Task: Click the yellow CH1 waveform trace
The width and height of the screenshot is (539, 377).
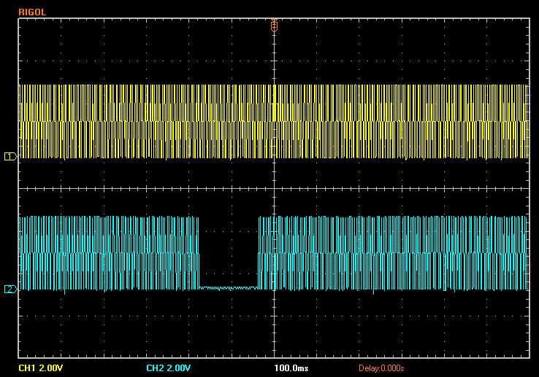Action: [146, 120]
